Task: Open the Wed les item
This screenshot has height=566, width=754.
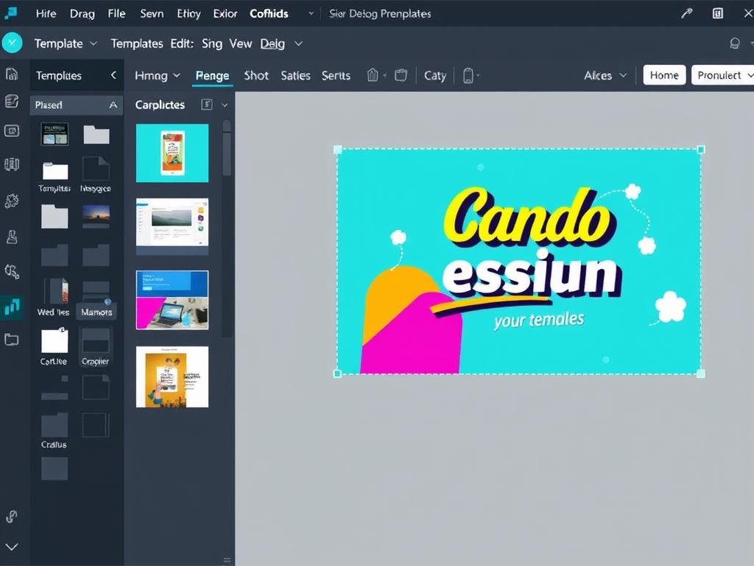Action: [54, 298]
